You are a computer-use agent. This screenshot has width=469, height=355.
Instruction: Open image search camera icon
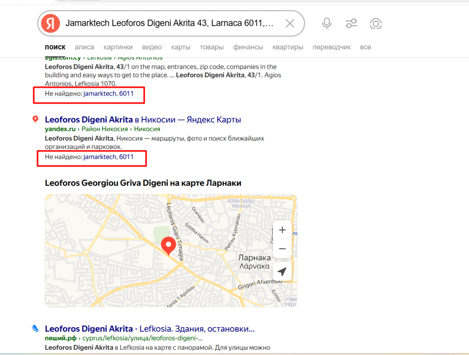click(376, 23)
